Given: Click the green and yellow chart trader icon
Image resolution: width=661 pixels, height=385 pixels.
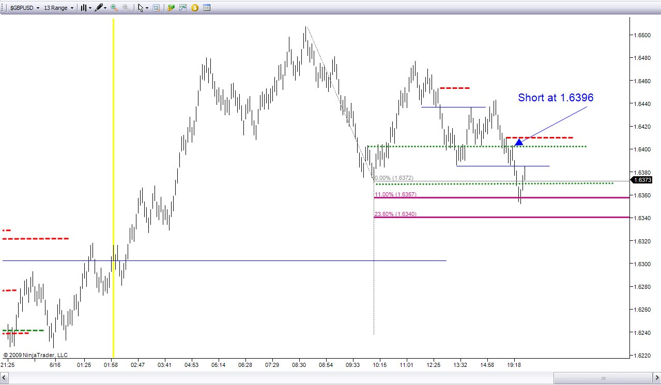Looking at the screenshot, I should click(171, 8).
